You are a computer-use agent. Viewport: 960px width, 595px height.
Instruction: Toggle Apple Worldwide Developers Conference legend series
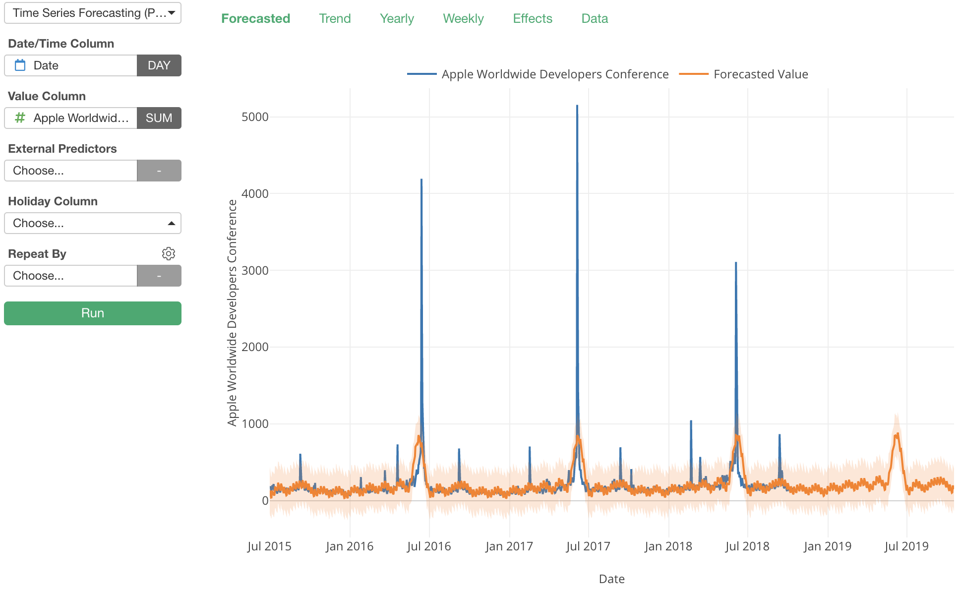pyautogui.click(x=538, y=74)
